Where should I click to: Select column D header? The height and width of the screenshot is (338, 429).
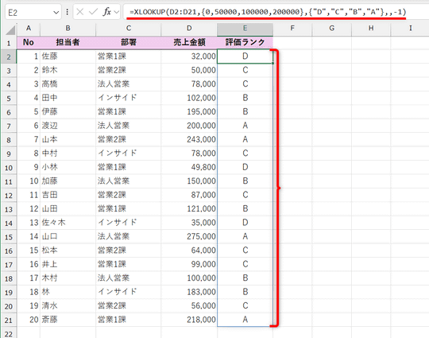(189, 28)
